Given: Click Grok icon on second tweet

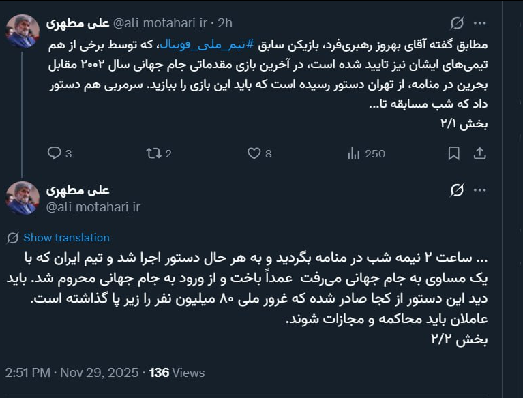Looking at the screenshot, I should click(457, 190).
